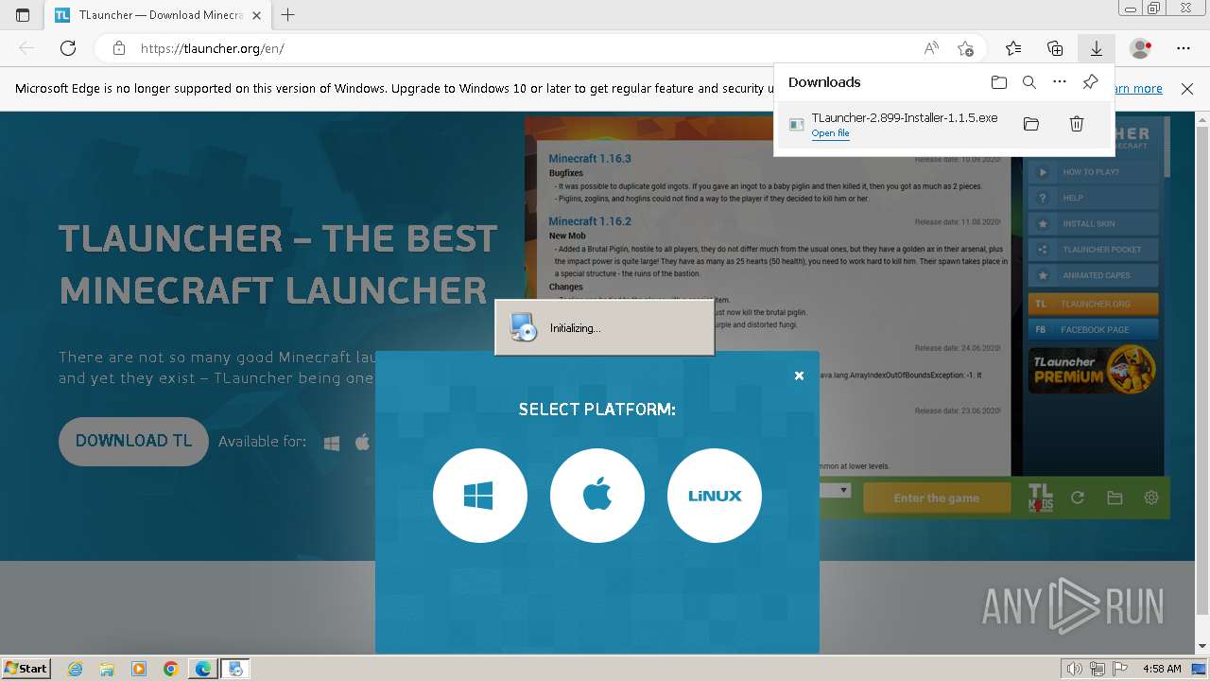Click the TL Mods icon
1210x681 pixels.
click(1041, 498)
